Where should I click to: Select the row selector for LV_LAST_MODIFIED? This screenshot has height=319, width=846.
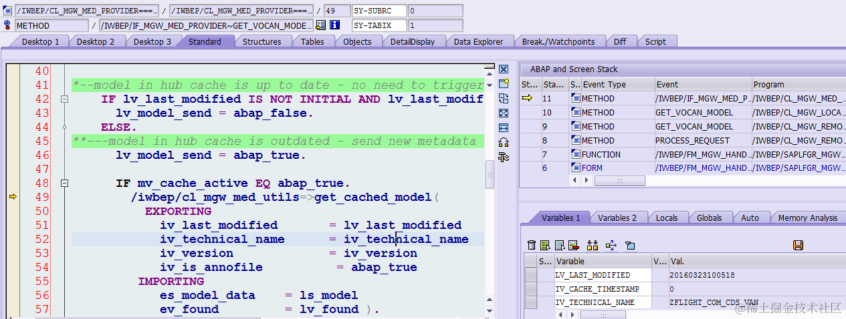tap(531, 275)
